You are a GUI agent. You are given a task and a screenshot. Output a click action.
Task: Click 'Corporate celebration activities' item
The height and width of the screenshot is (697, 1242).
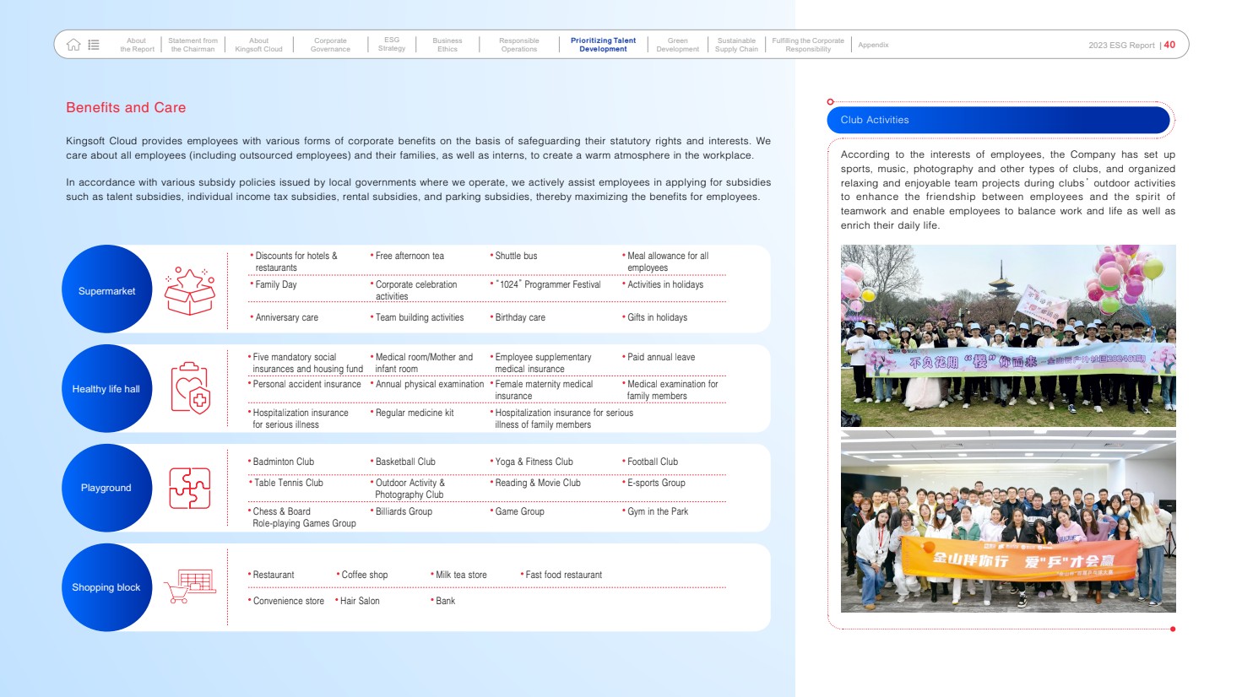coord(416,290)
